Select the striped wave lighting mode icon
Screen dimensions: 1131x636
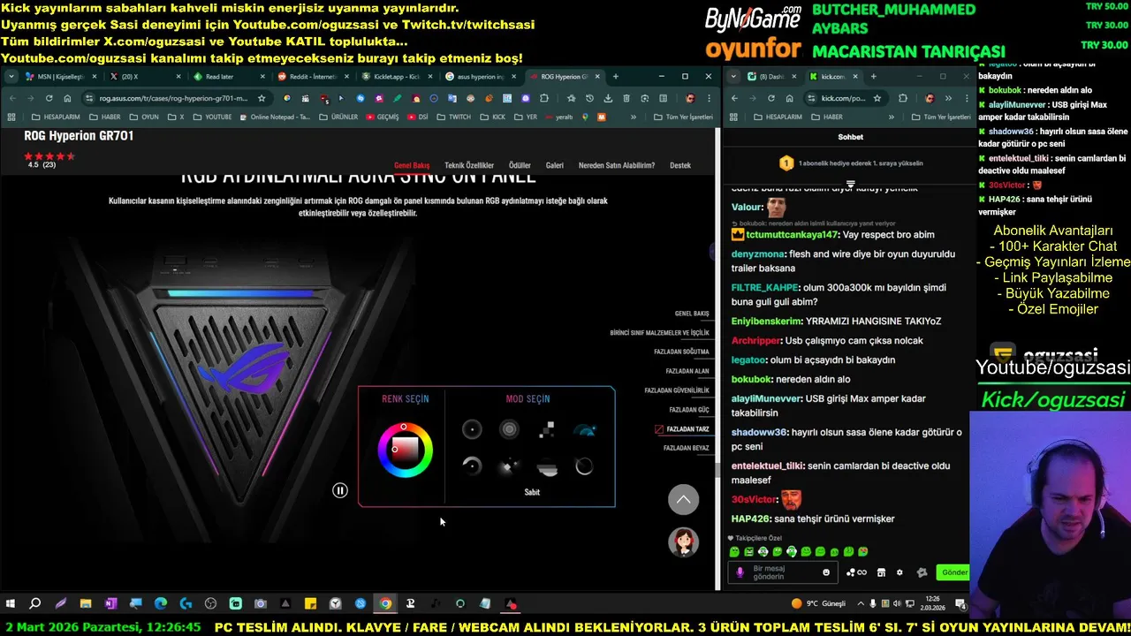[x=547, y=468]
